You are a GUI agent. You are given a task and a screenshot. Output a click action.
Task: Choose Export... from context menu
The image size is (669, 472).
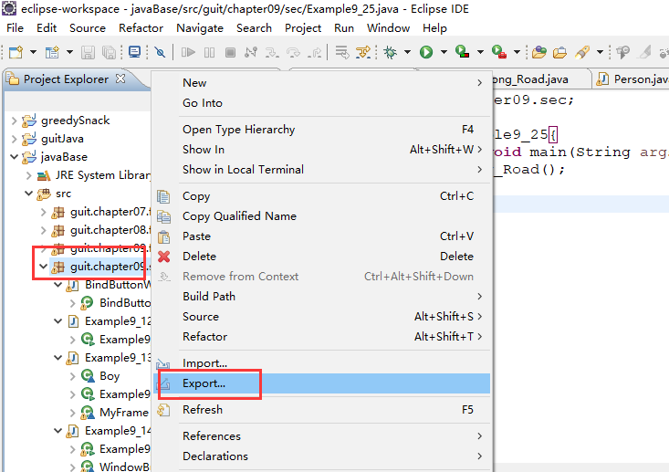pos(321,383)
